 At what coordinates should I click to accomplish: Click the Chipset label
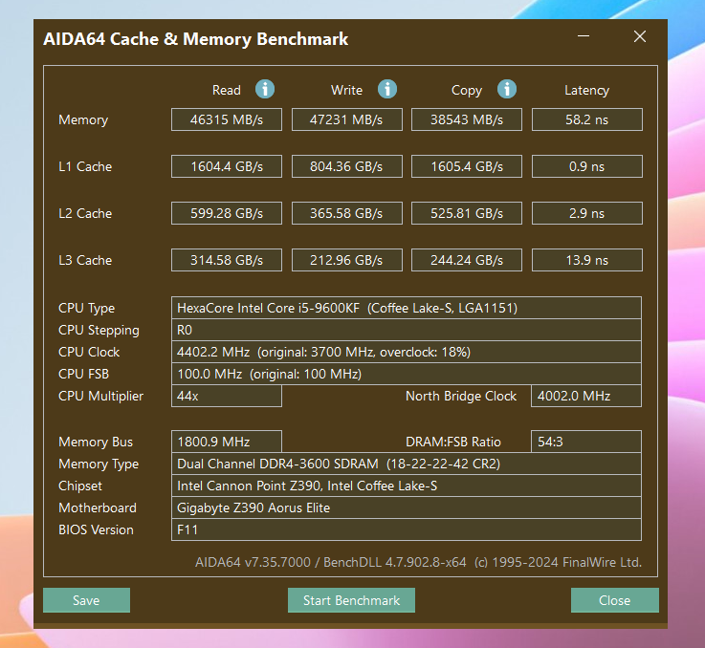pyautogui.click(x=80, y=486)
